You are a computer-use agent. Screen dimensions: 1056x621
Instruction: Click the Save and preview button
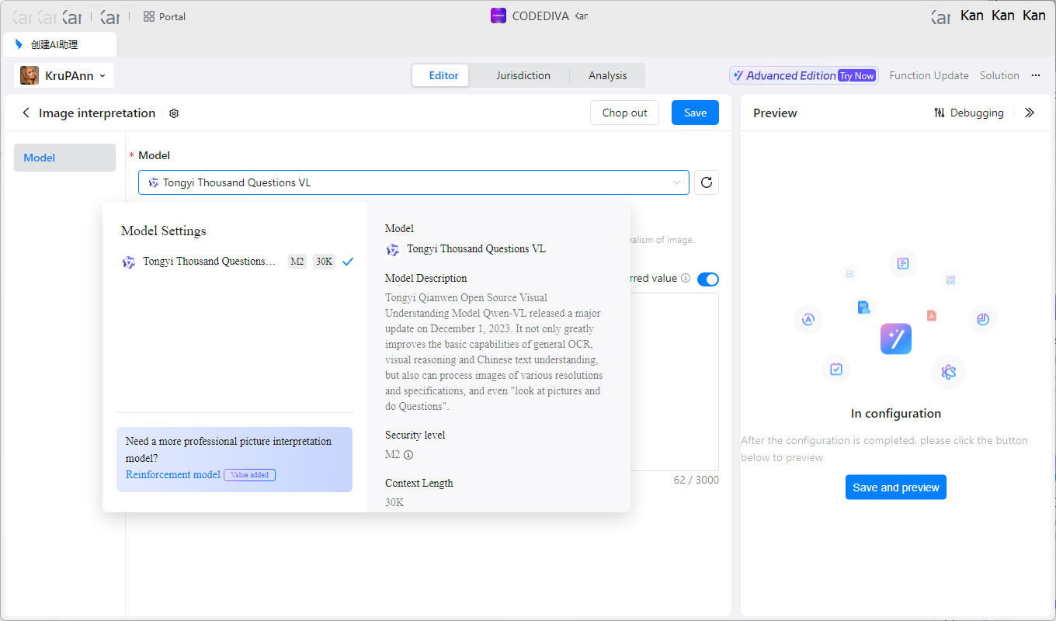click(x=895, y=487)
